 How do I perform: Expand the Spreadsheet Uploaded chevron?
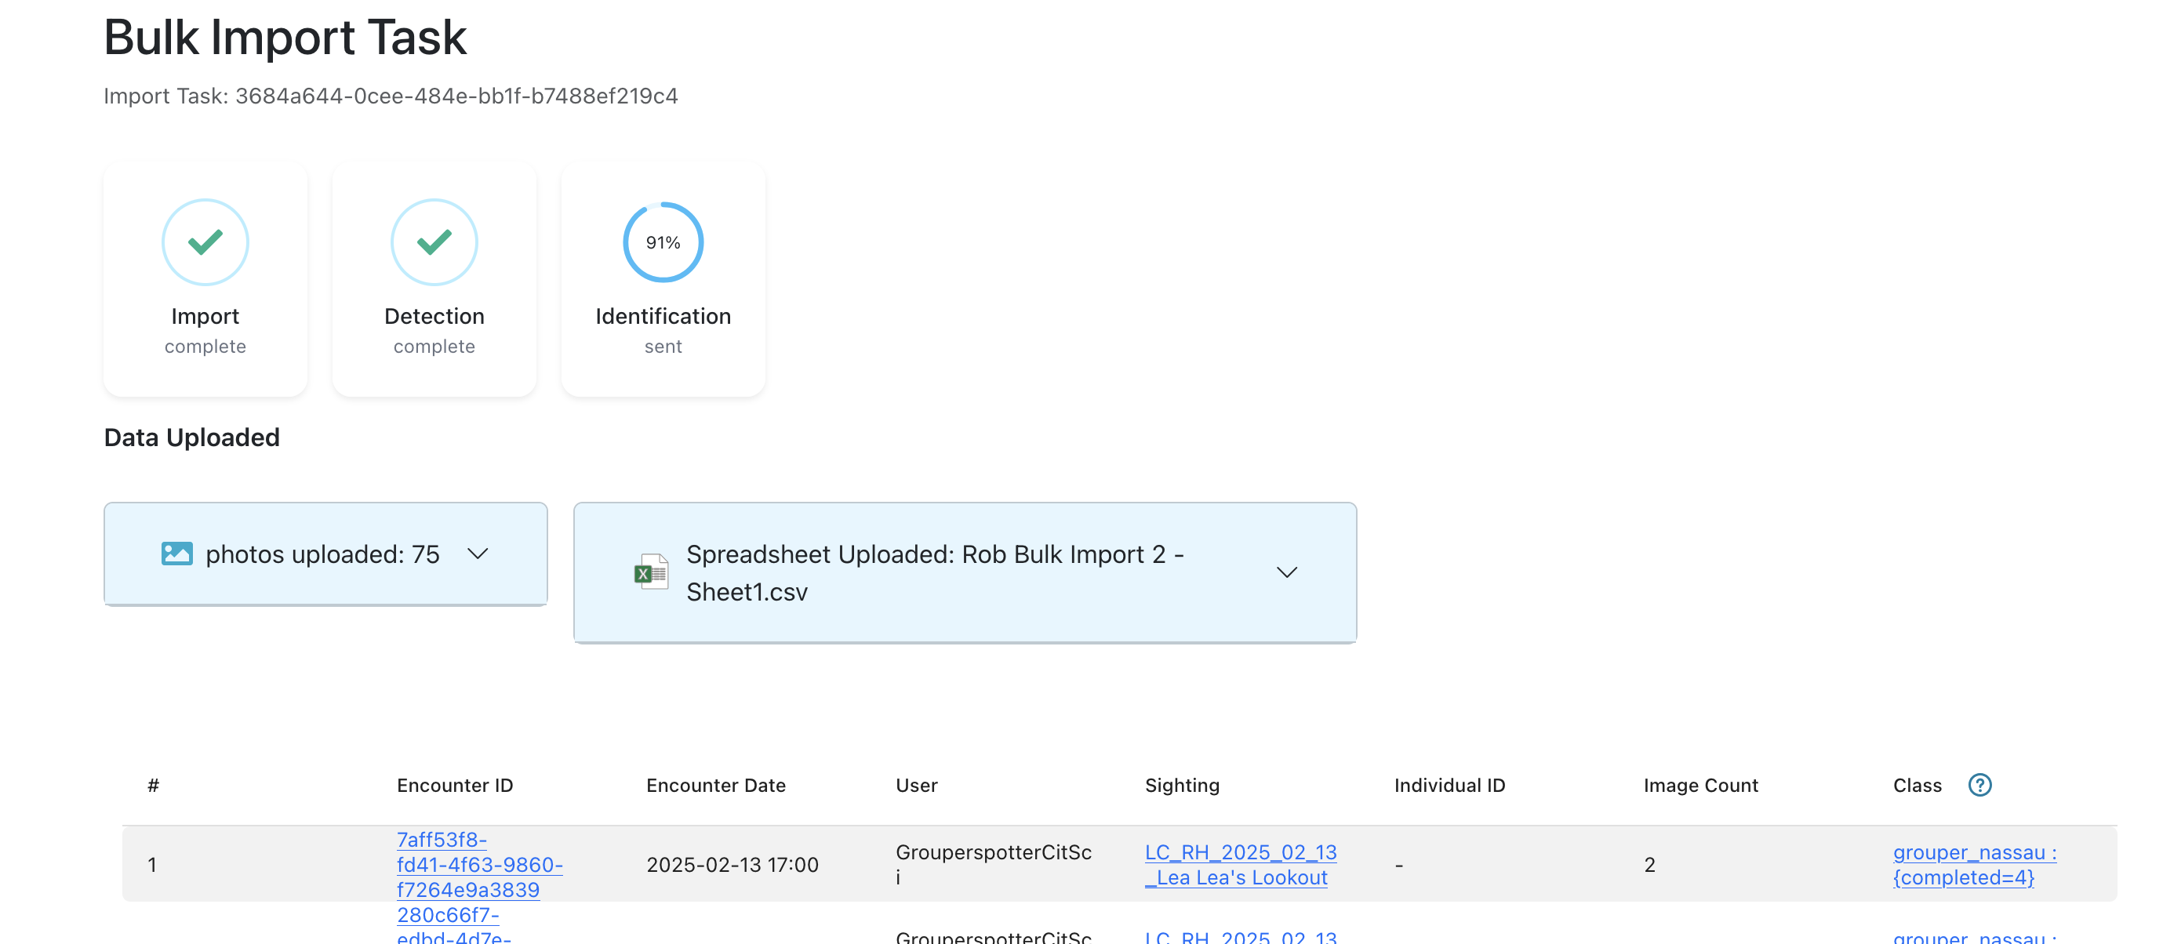click(x=1286, y=572)
